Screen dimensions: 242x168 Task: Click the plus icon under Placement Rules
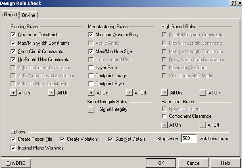(164, 125)
